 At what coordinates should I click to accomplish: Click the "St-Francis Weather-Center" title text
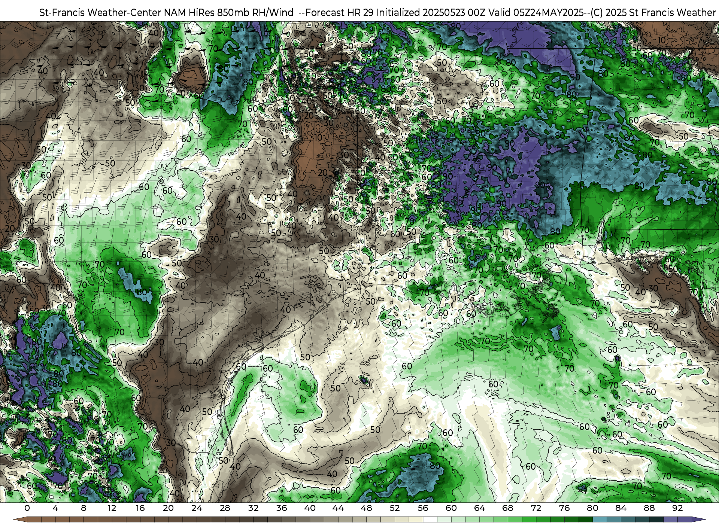pos(100,12)
